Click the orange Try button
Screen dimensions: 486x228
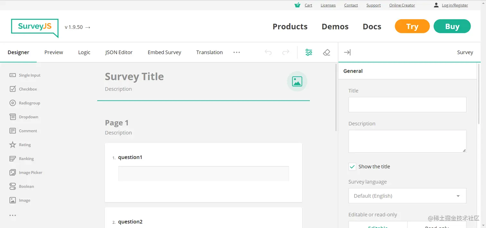[x=412, y=26]
